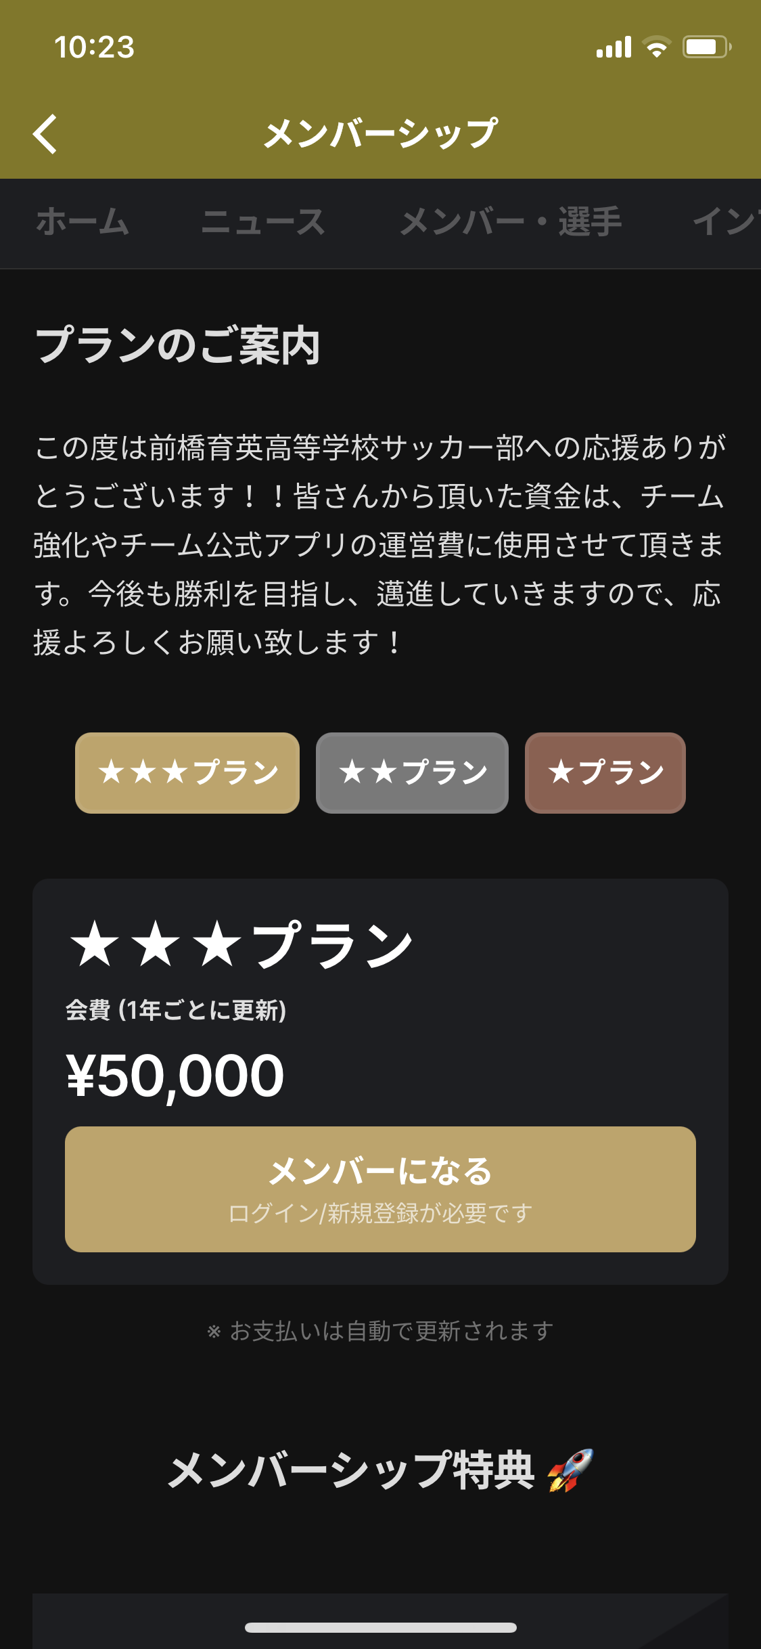Image resolution: width=761 pixels, height=1649 pixels.
Task: Tap the home indicator bar
Action: (x=380, y=1627)
